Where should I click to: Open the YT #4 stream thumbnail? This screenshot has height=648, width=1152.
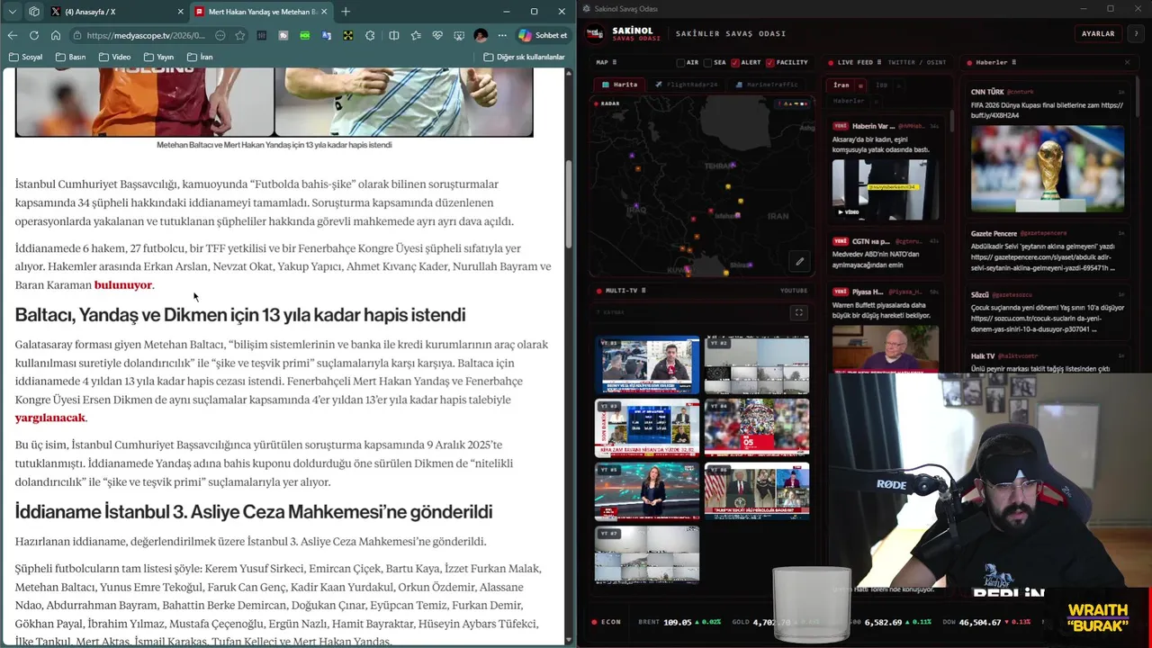pyautogui.click(x=757, y=428)
